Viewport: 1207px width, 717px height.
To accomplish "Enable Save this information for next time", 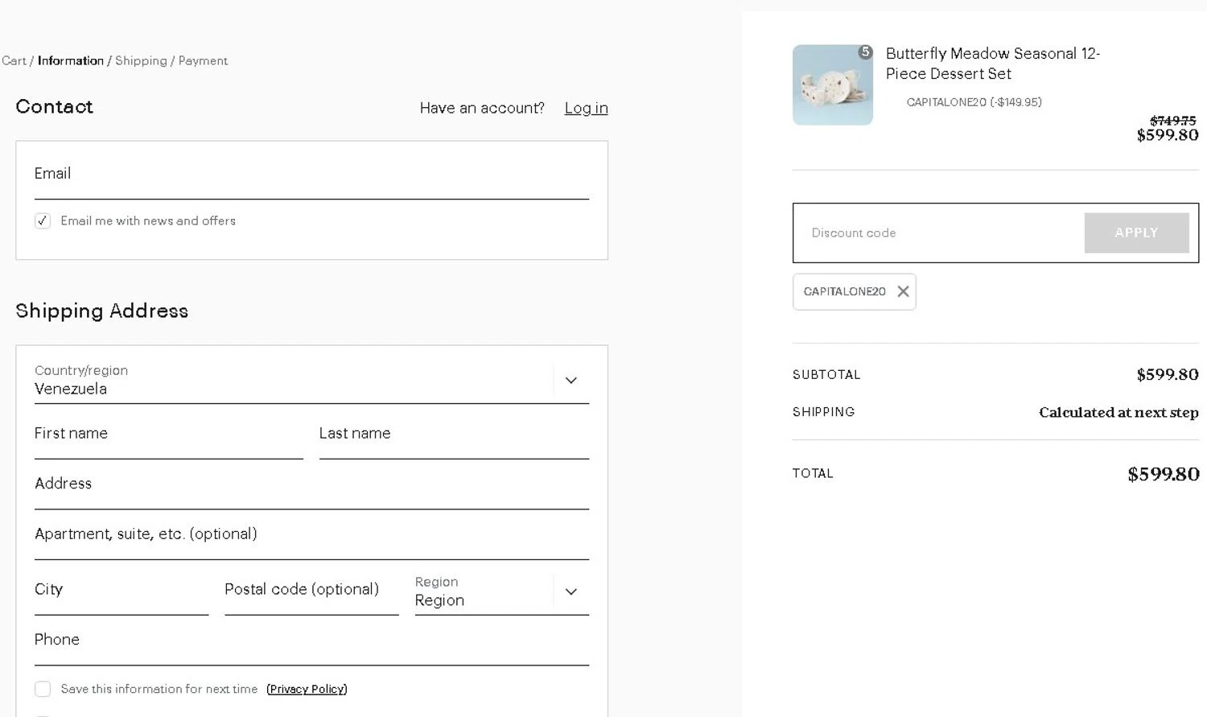I will [43, 689].
